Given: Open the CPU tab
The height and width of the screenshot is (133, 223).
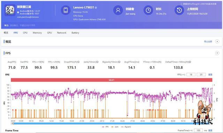Looking at the screenshot, I should [25, 33].
